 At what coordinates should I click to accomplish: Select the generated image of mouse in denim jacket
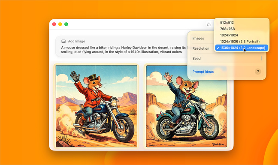(187, 106)
